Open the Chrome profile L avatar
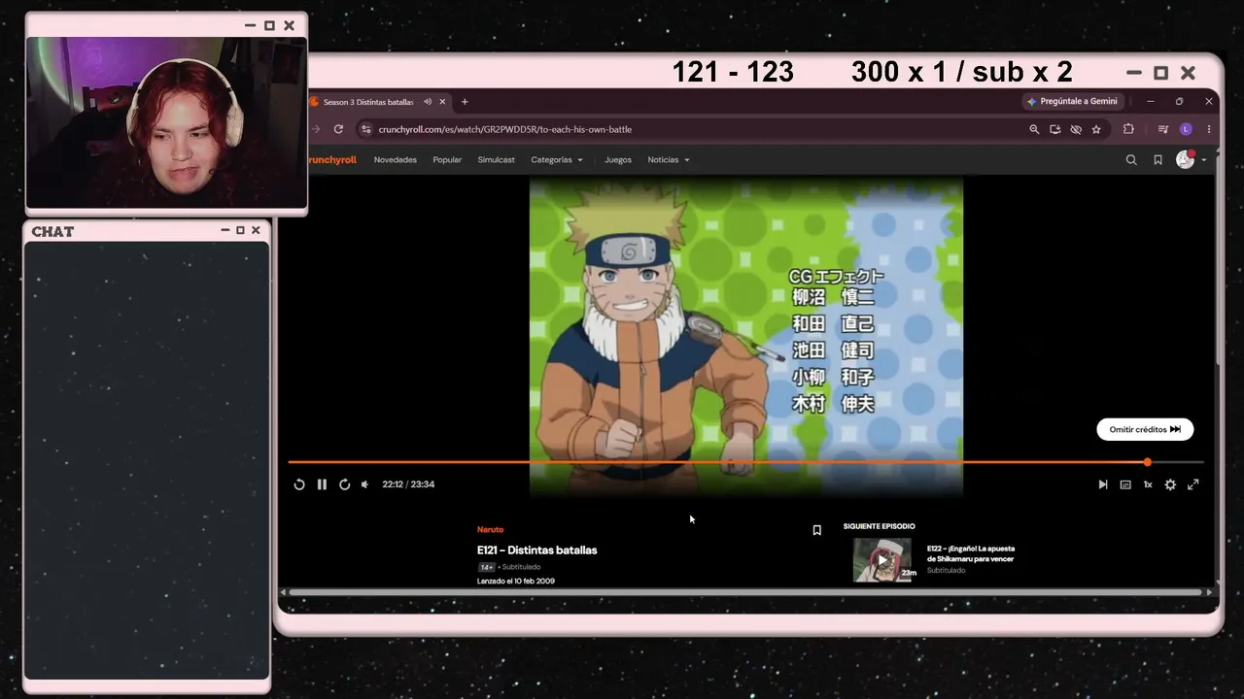 [1186, 129]
